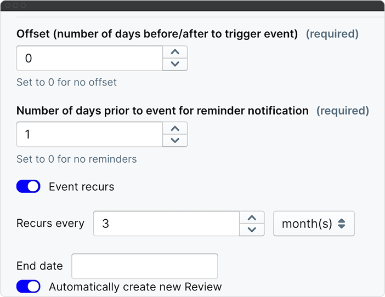Click the Recurs every label
Image resolution: width=385 pixels, height=297 pixels.
[50, 224]
